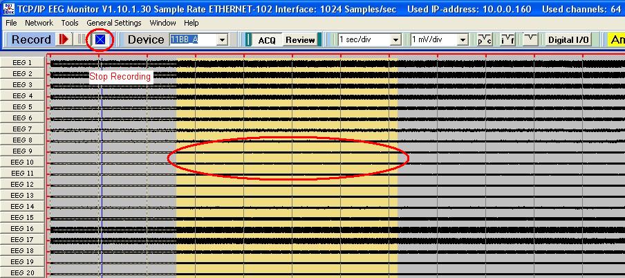Select the EEG 15 channel label

[23, 218]
